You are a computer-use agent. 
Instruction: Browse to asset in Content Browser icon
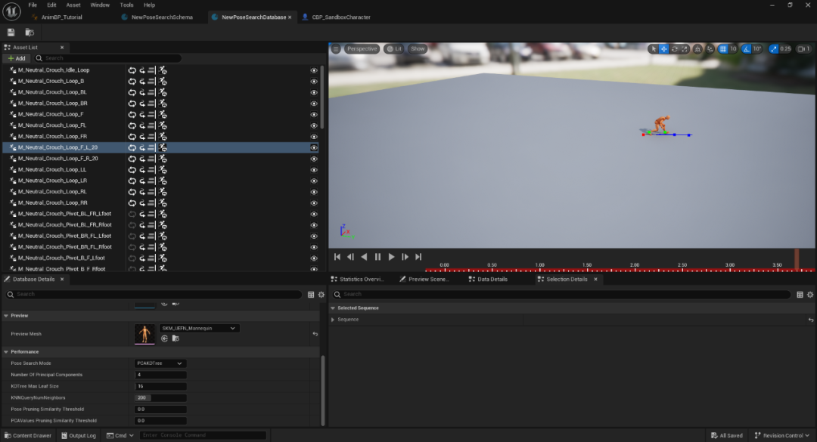30,32
